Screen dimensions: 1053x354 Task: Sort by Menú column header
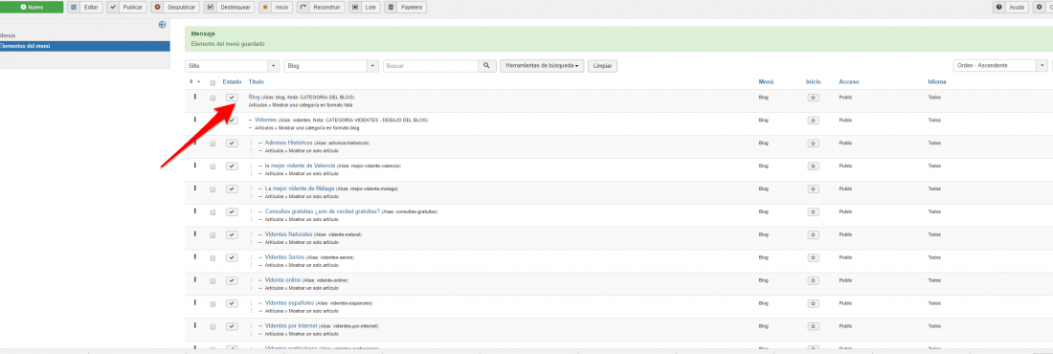(x=766, y=82)
